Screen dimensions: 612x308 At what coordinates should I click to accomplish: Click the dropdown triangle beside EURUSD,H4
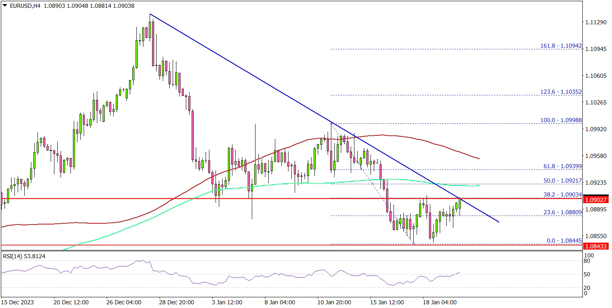tap(4, 6)
